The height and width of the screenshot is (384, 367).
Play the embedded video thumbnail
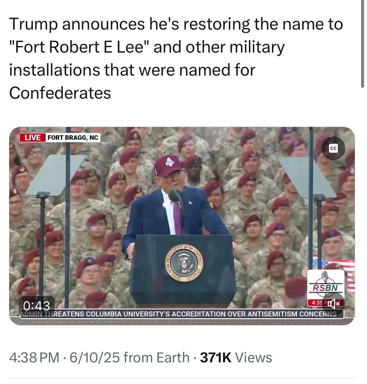coord(182,226)
